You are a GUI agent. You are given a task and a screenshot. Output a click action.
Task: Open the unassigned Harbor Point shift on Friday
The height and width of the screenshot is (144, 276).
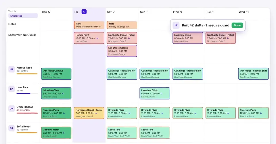(89, 38)
